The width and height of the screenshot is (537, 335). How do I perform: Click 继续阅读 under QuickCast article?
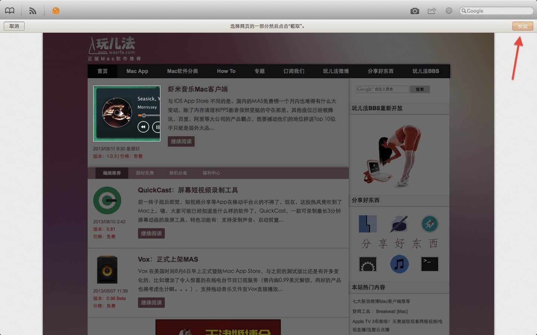click(151, 233)
